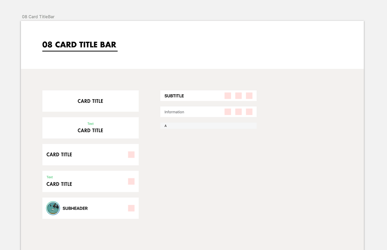Viewport: 387px width, 250px height.
Task: Click the last pink icon placeholder in Information bar
Action: coord(249,112)
